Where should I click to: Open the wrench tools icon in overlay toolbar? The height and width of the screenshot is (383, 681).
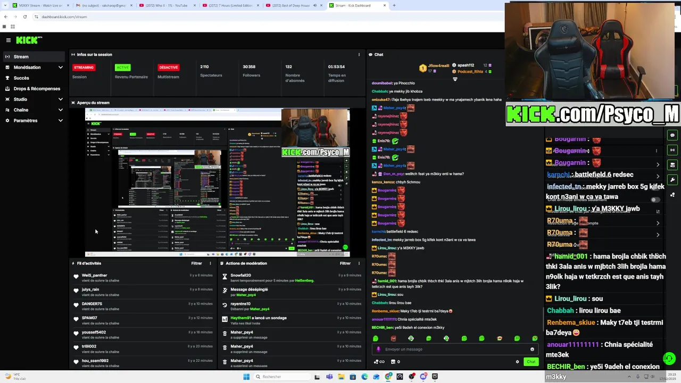point(672,180)
